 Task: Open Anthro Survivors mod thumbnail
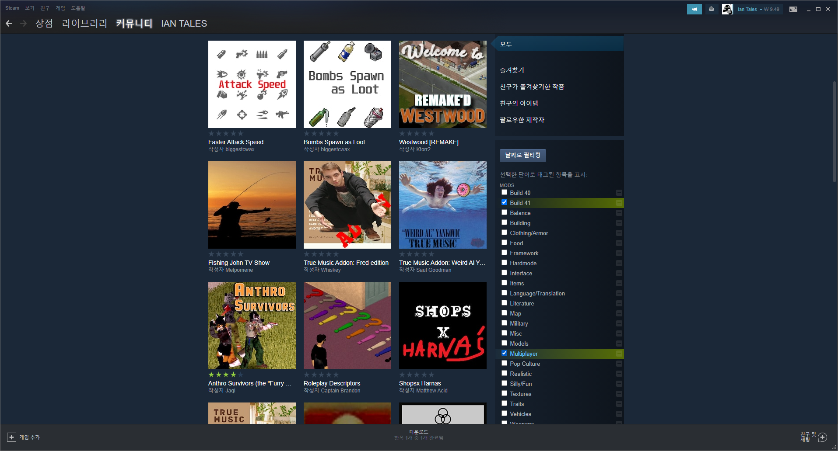252,326
